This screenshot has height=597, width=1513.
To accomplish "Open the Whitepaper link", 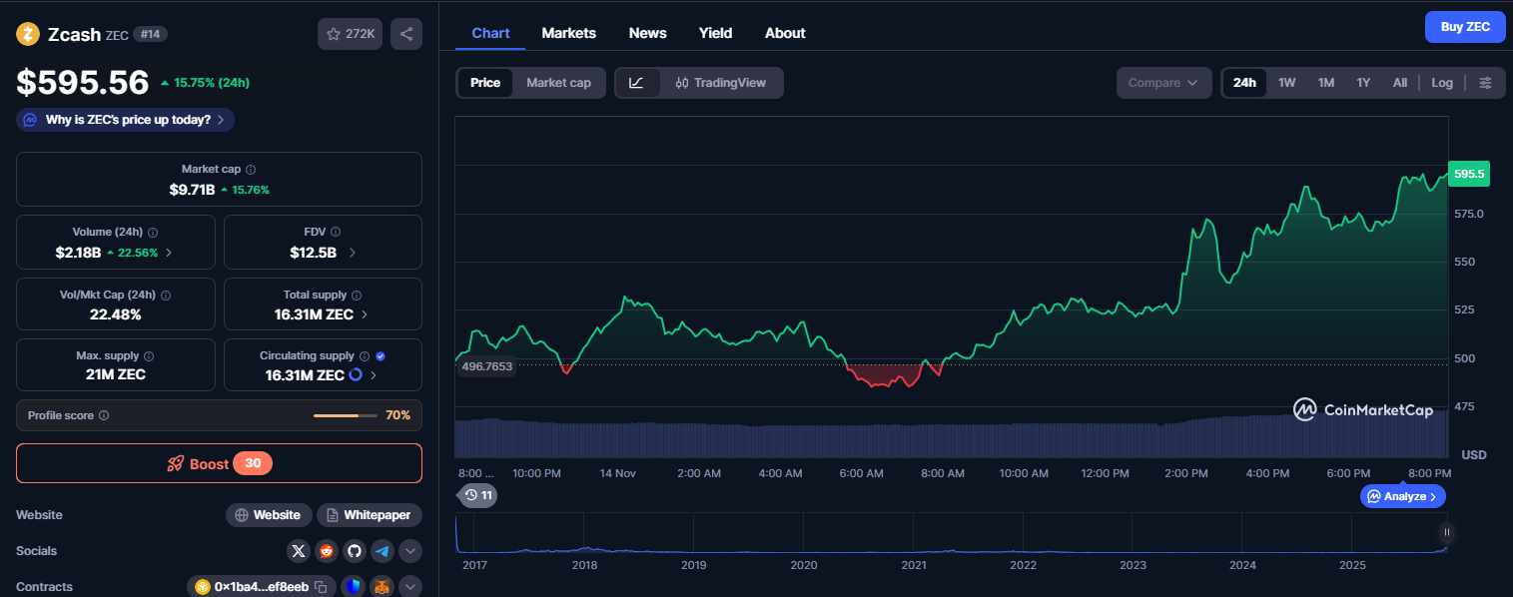I will coord(370,515).
